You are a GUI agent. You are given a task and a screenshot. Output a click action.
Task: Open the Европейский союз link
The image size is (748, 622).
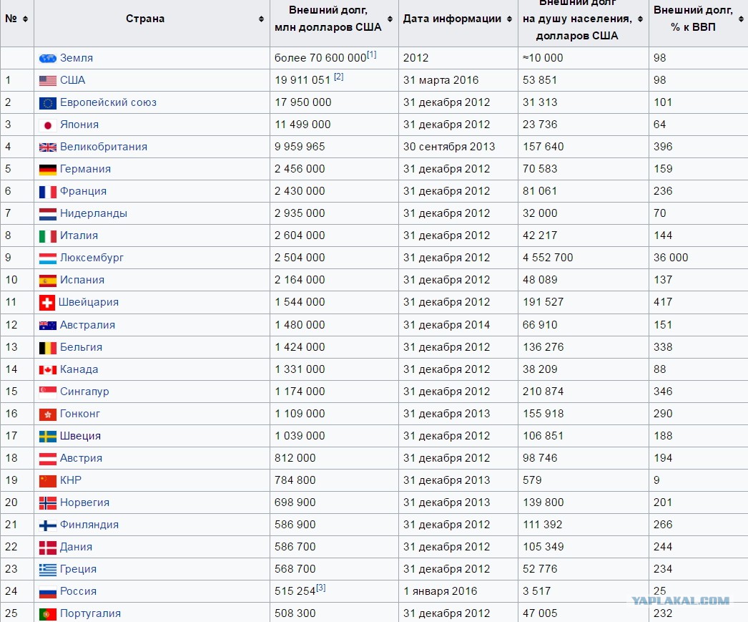[x=108, y=102]
